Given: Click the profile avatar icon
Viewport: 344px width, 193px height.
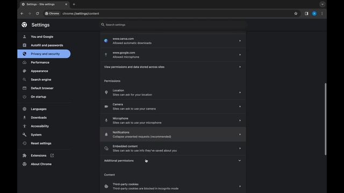Looking at the screenshot, I should (314, 13).
